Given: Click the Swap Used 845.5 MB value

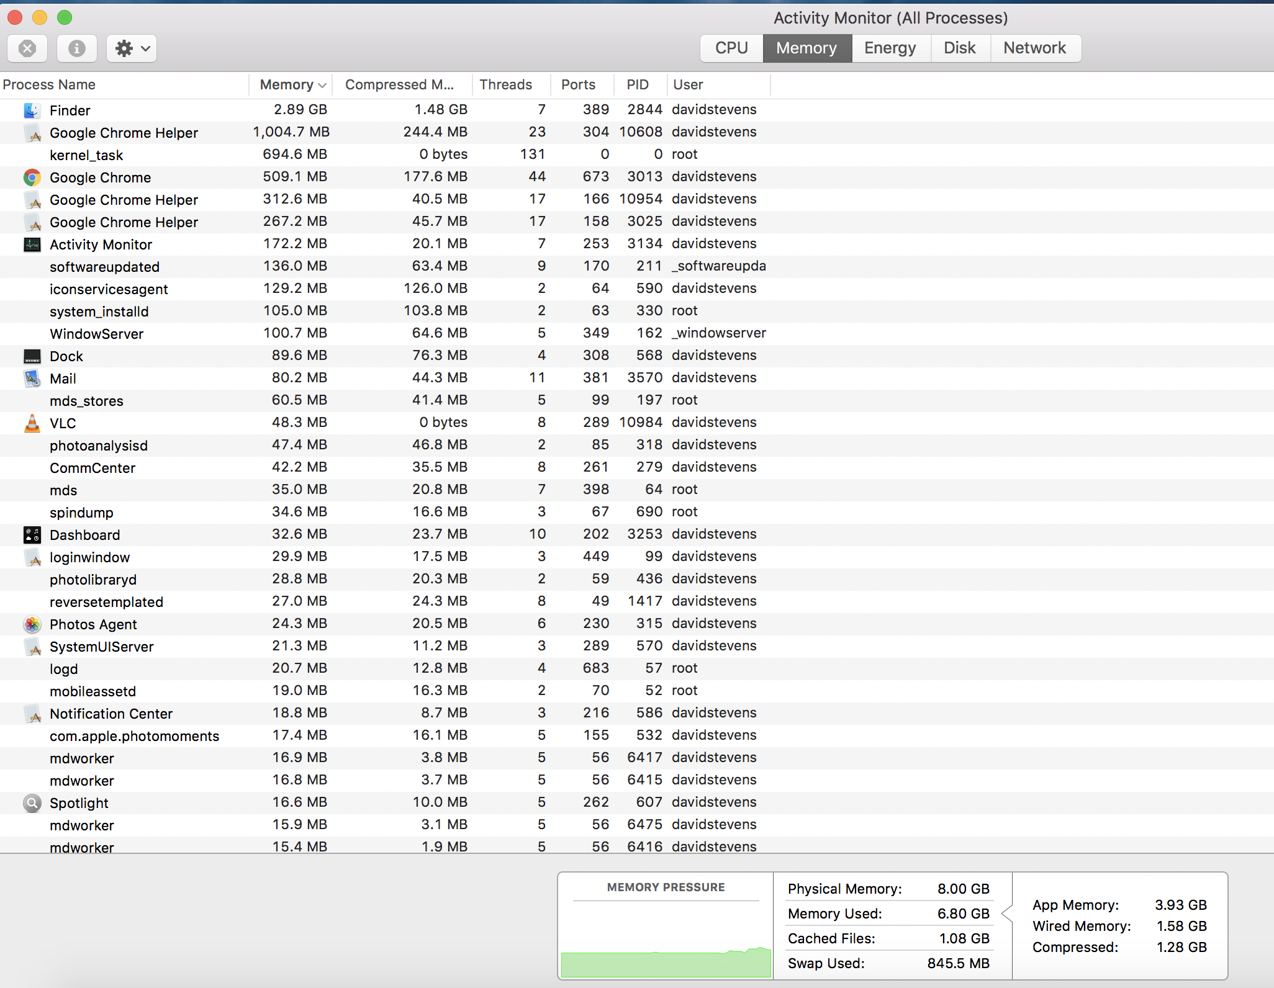Looking at the screenshot, I should pos(959,963).
